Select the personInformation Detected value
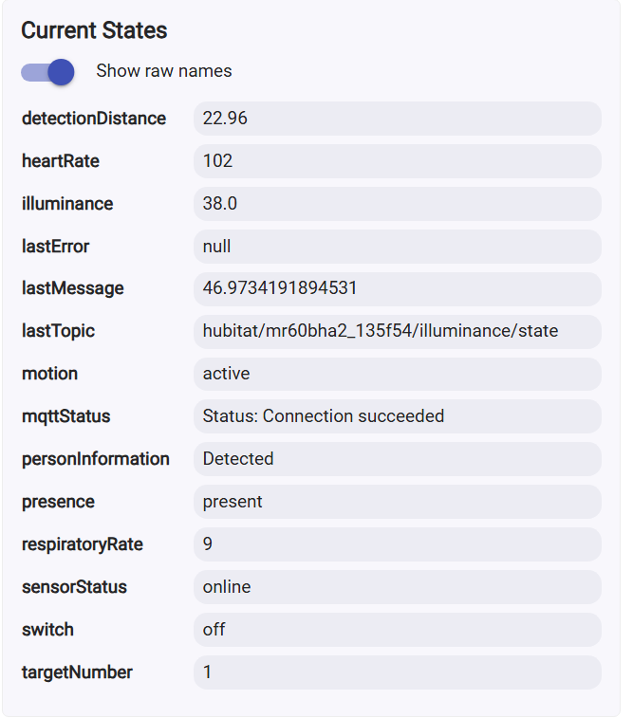Screen dimensions: 633x718 pyautogui.click(x=397, y=459)
